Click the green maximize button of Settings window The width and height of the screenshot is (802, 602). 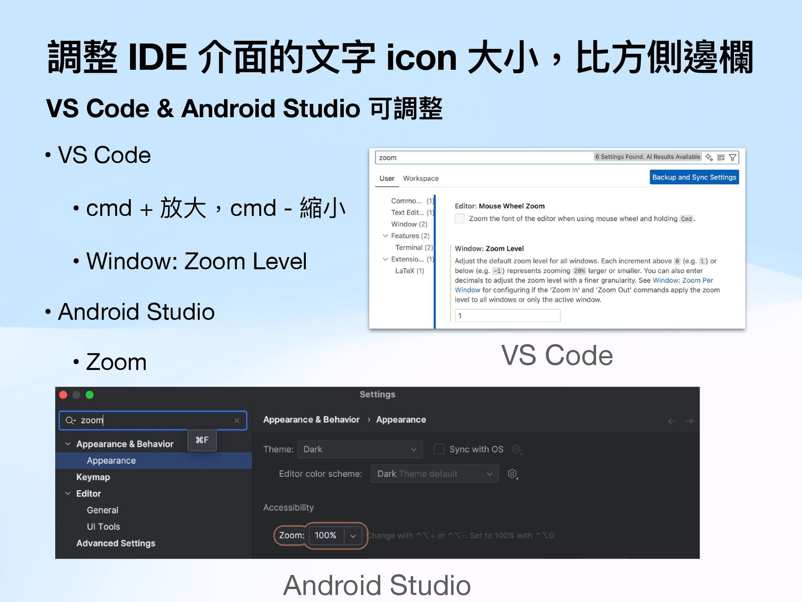point(89,395)
